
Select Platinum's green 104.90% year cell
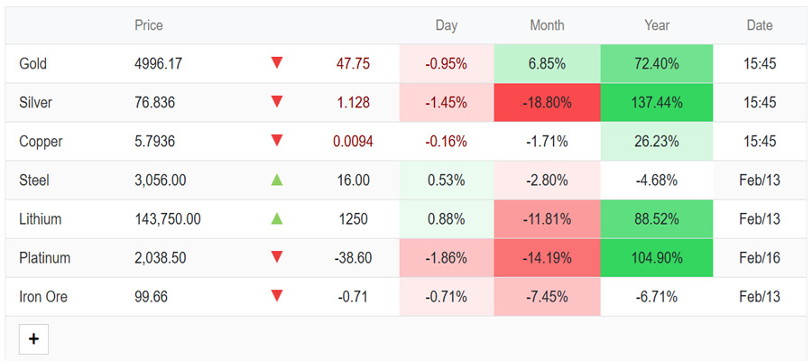coord(657,258)
